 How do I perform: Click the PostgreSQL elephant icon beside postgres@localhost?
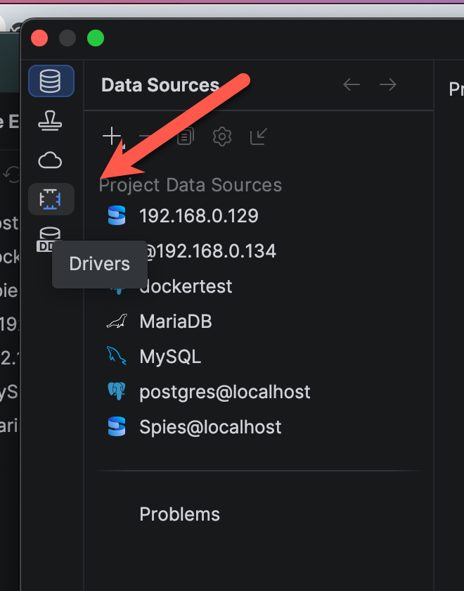[117, 391]
